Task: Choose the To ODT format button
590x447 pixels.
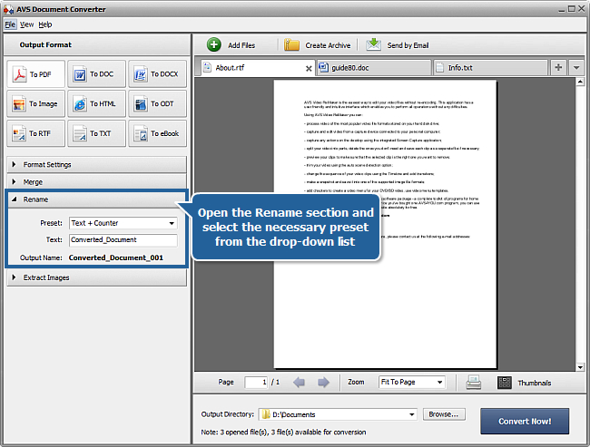Action: 157,103
